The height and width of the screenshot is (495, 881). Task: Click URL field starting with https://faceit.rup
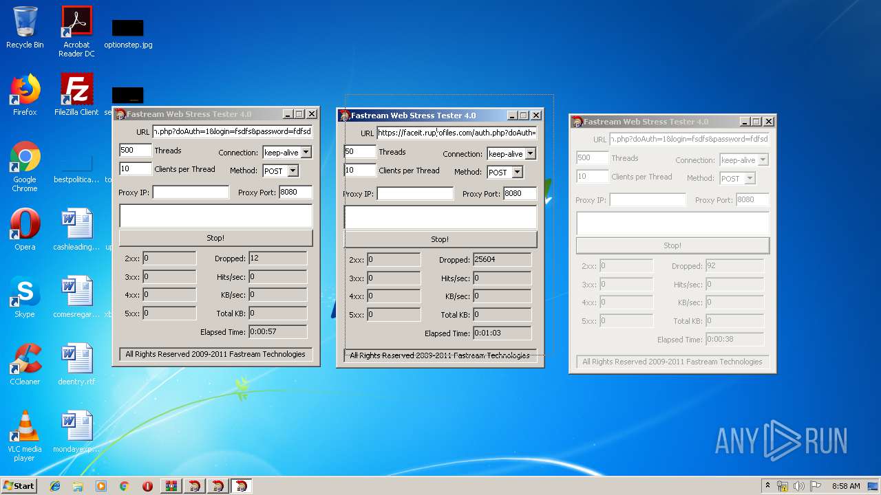[x=457, y=133]
